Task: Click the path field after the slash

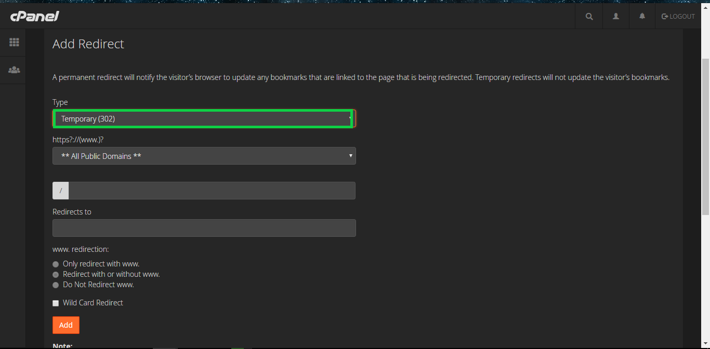Action: 212,191
